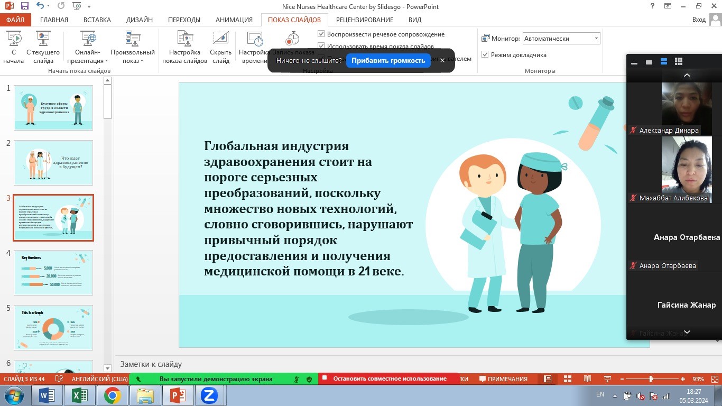The width and height of the screenshot is (722, 406).
Task: Show next Zoom participants with down chevron
Action: click(x=687, y=332)
